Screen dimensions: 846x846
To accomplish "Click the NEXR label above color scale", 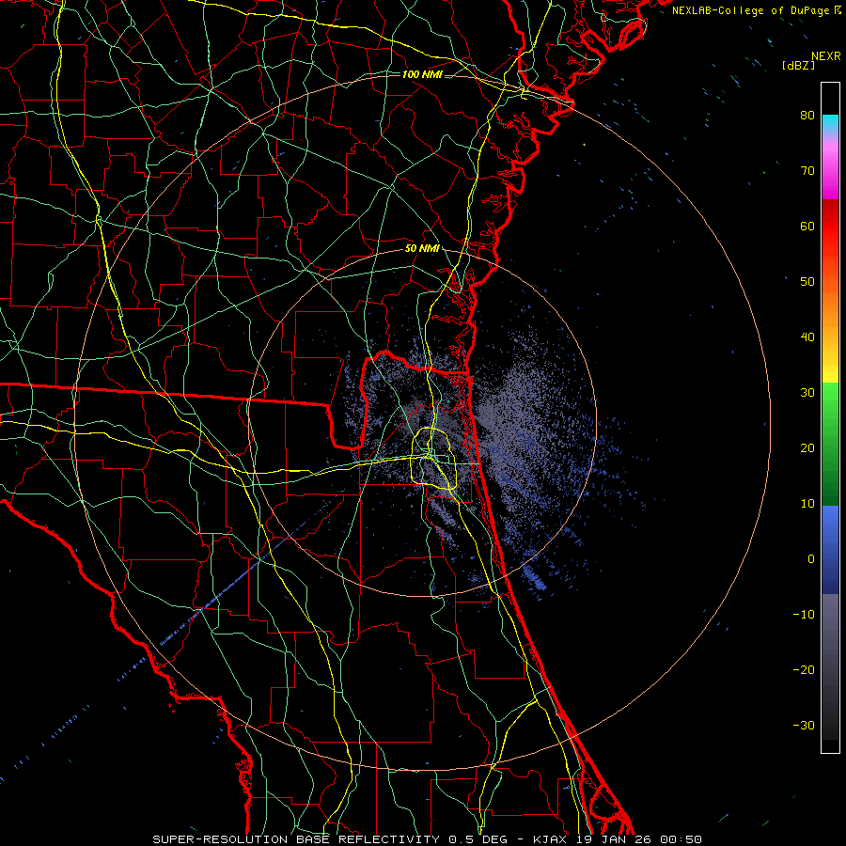I will [x=825, y=56].
